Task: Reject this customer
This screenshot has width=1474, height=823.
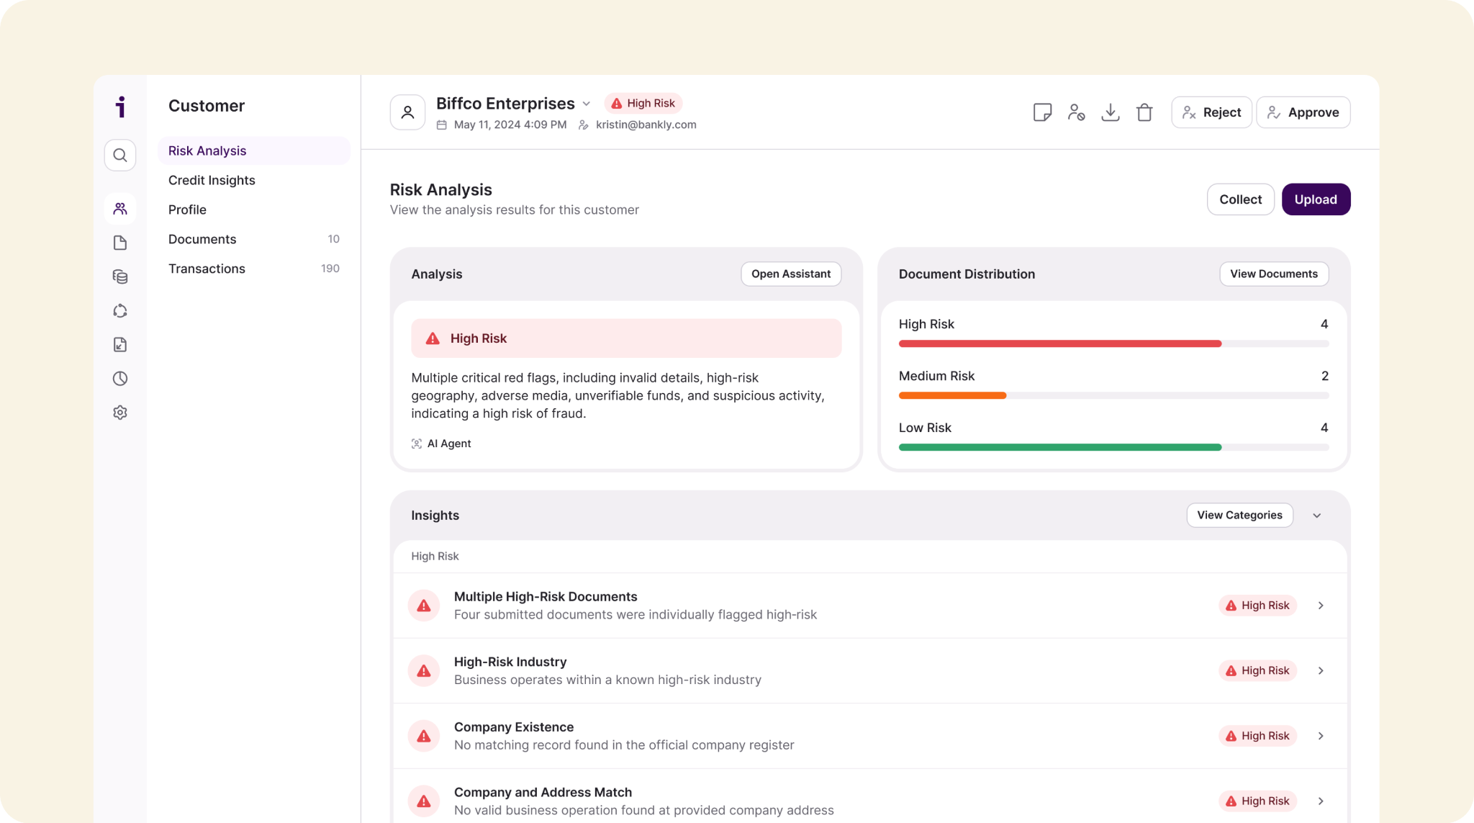Action: (x=1211, y=112)
